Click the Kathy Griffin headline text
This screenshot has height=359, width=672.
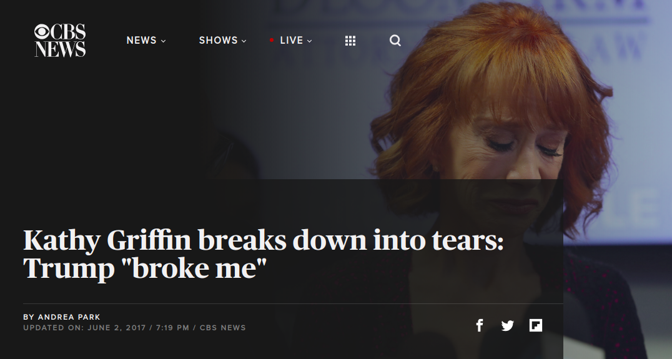point(263,254)
